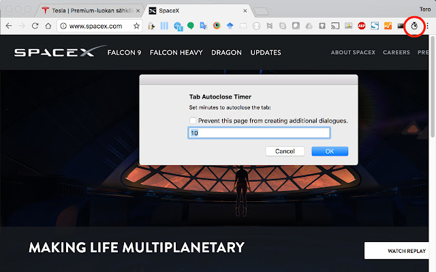
Task: Click the grey Google Drive extension icon
Action: 309,26
